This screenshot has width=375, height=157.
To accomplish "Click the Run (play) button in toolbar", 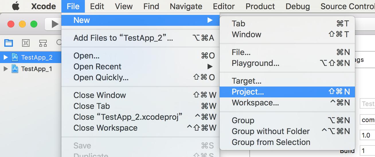I will coord(54,24).
